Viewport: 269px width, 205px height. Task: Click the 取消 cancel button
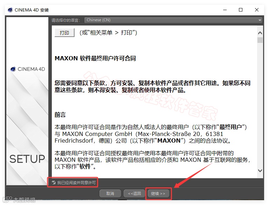point(110,193)
